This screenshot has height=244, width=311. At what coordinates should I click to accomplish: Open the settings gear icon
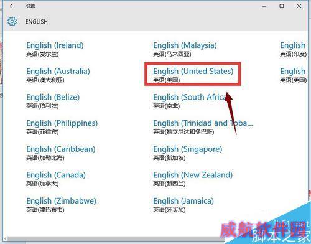point(12,21)
